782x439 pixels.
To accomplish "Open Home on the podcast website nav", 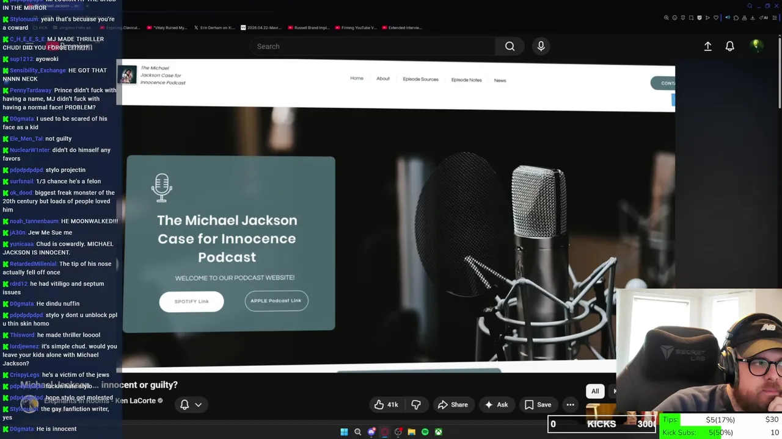I will tap(357, 78).
